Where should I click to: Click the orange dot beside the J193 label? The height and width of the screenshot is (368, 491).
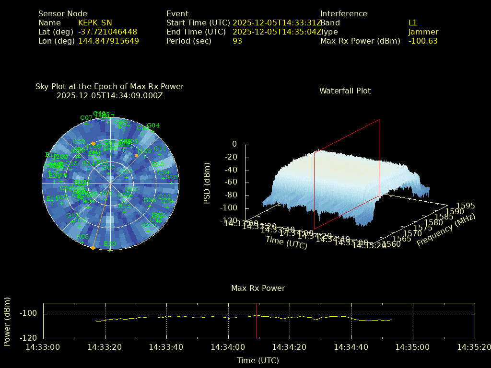coord(137,155)
